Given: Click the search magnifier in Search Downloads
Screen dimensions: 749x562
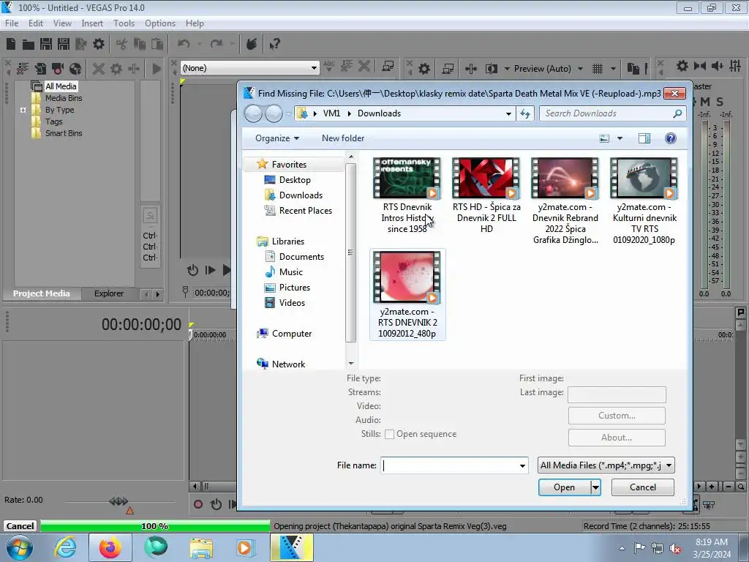Looking at the screenshot, I should coord(677,113).
